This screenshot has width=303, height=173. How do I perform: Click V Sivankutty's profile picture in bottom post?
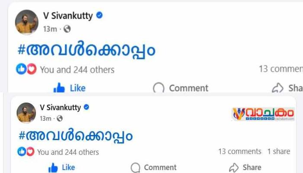26,113
